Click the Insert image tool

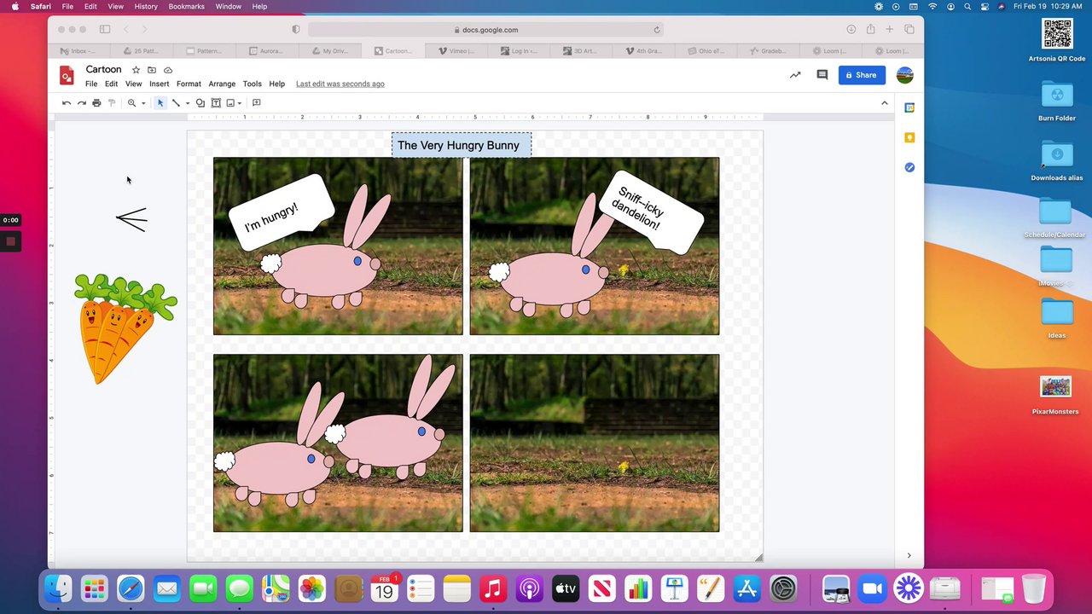click(230, 103)
